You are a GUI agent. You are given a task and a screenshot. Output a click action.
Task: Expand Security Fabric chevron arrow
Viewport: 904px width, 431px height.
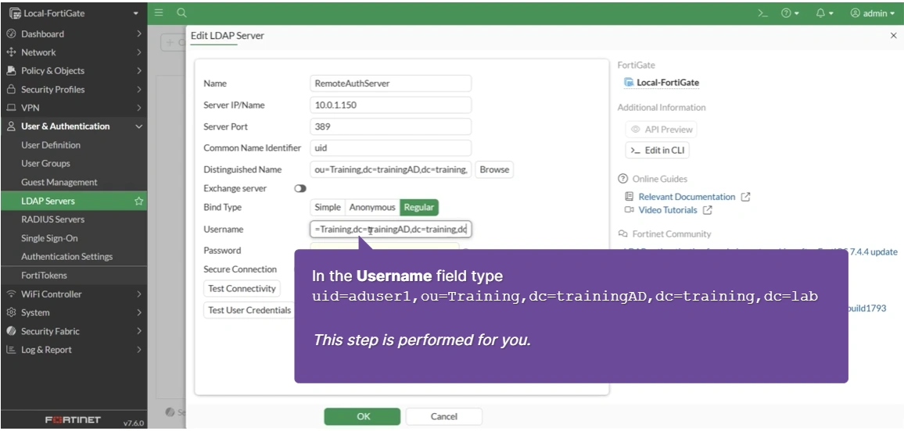[x=139, y=331]
